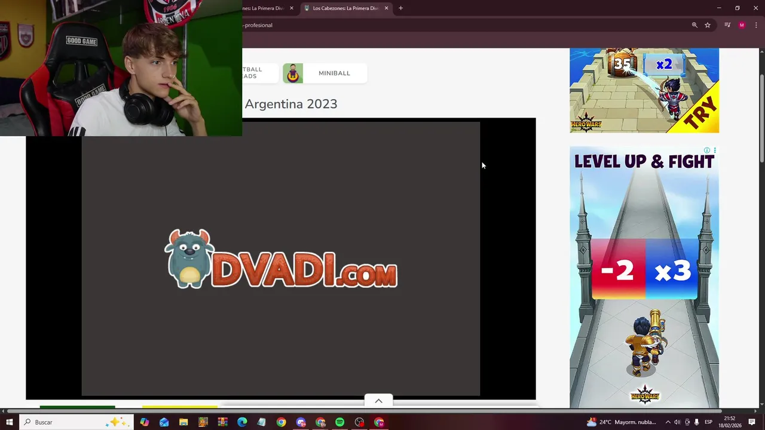765x430 pixels.
Task: Open the Hero Wars TRY ad banner
Action: [x=644, y=91]
